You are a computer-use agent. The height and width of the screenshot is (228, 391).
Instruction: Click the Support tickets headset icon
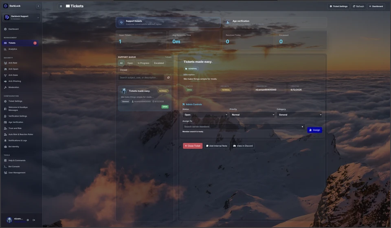[x=121, y=22]
